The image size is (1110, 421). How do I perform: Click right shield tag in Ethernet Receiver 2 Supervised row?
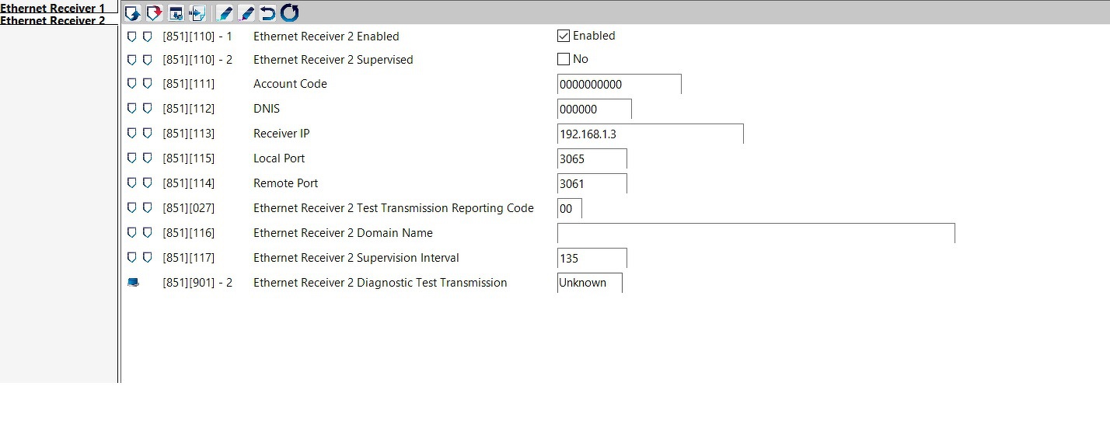147,60
